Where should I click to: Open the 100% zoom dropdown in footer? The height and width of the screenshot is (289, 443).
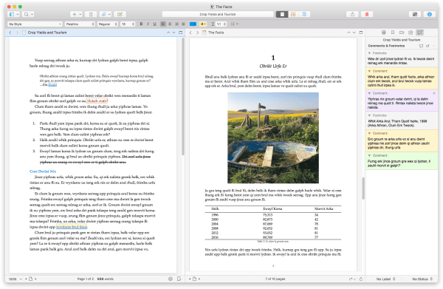click(16, 279)
